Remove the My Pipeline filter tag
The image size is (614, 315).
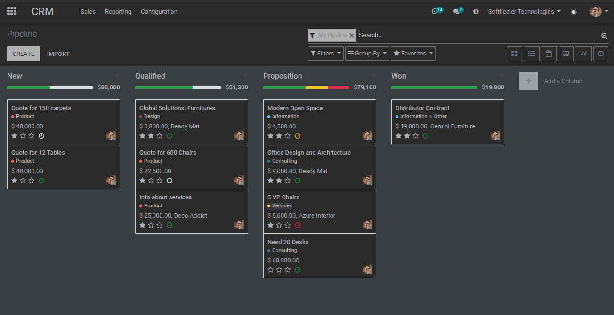(352, 35)
